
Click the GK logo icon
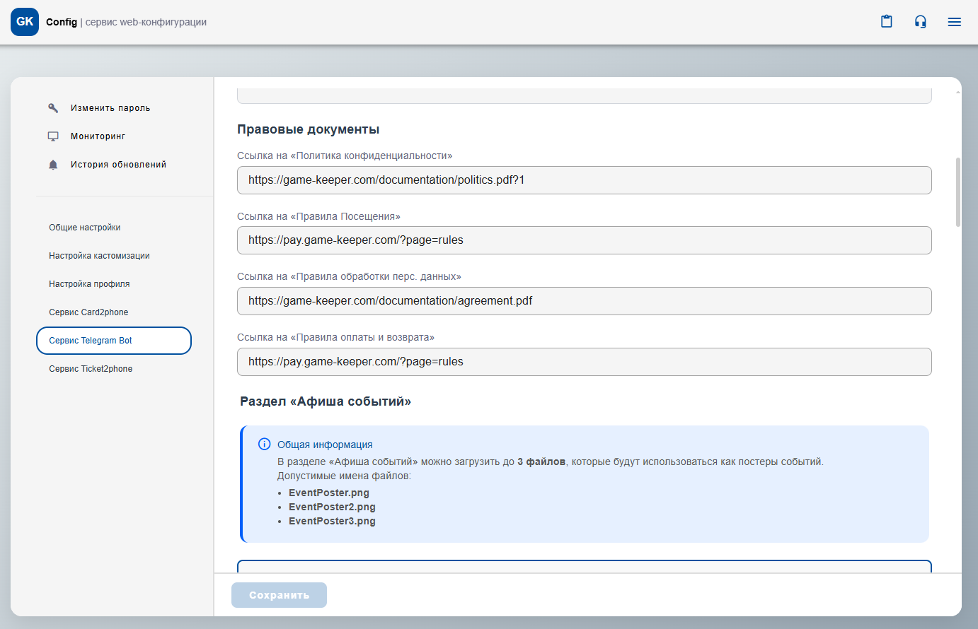click(25, 22)
